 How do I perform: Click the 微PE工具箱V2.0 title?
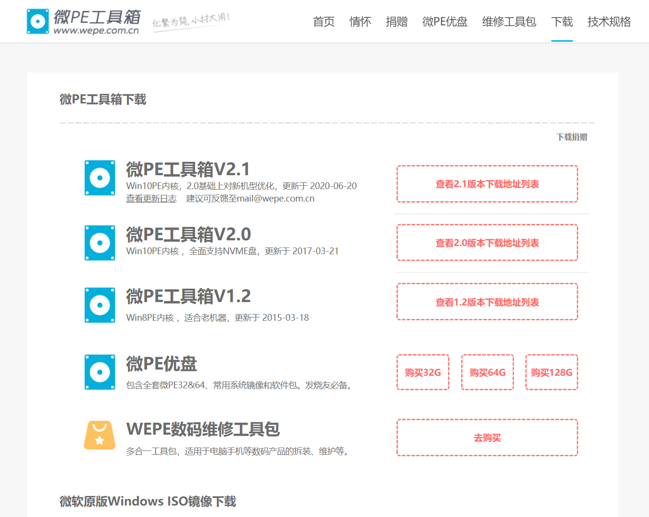tap(188, 235)
